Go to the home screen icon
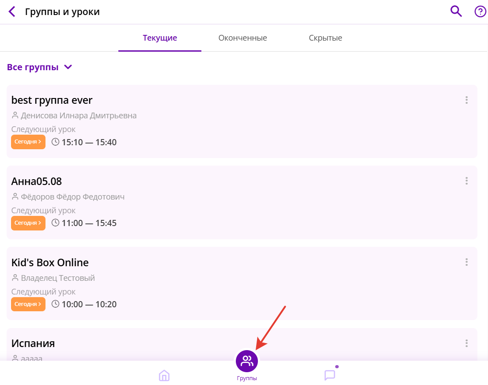The image size is (488, 385). (x=164, y=375)
